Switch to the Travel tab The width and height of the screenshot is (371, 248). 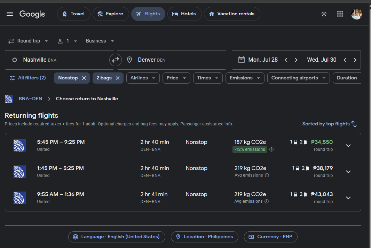pos(73,14)
